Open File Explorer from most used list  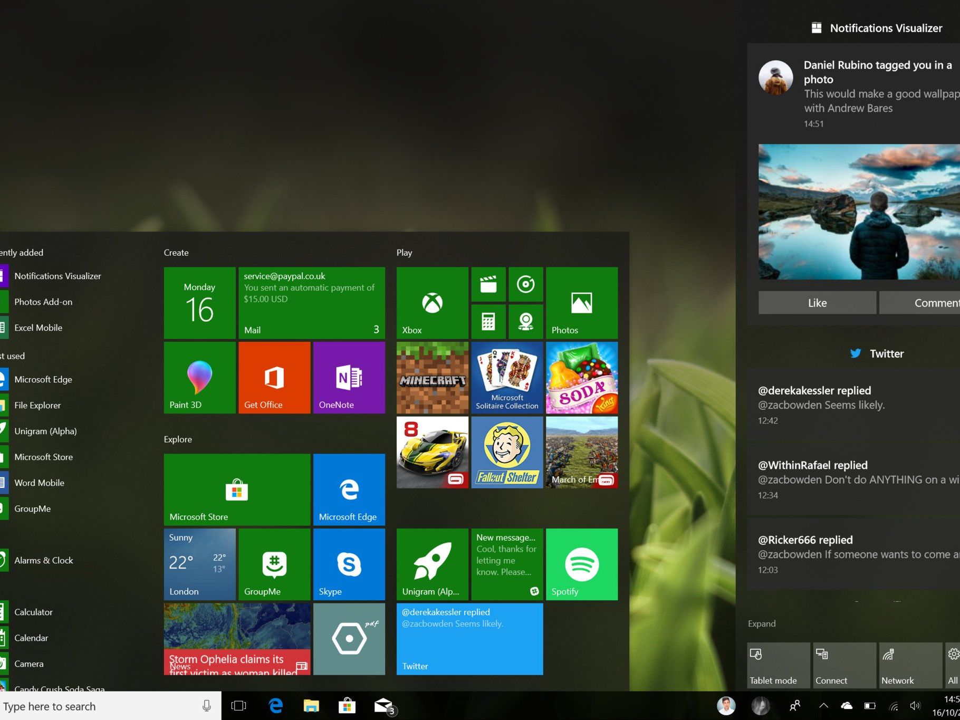pyautogui.click(x=37, y=405)
